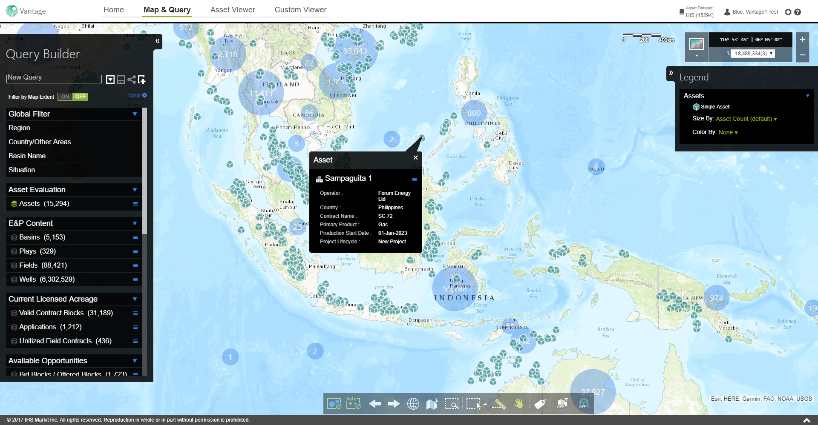
Task: Switch to the Asset Viewer tab
Action: pyautogui.click(x=233, y=10)
